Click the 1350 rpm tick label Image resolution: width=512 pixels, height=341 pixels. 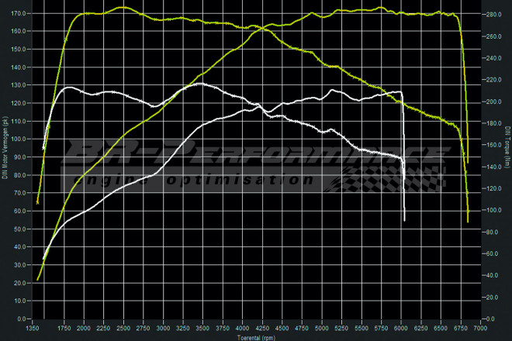point(34,328)
